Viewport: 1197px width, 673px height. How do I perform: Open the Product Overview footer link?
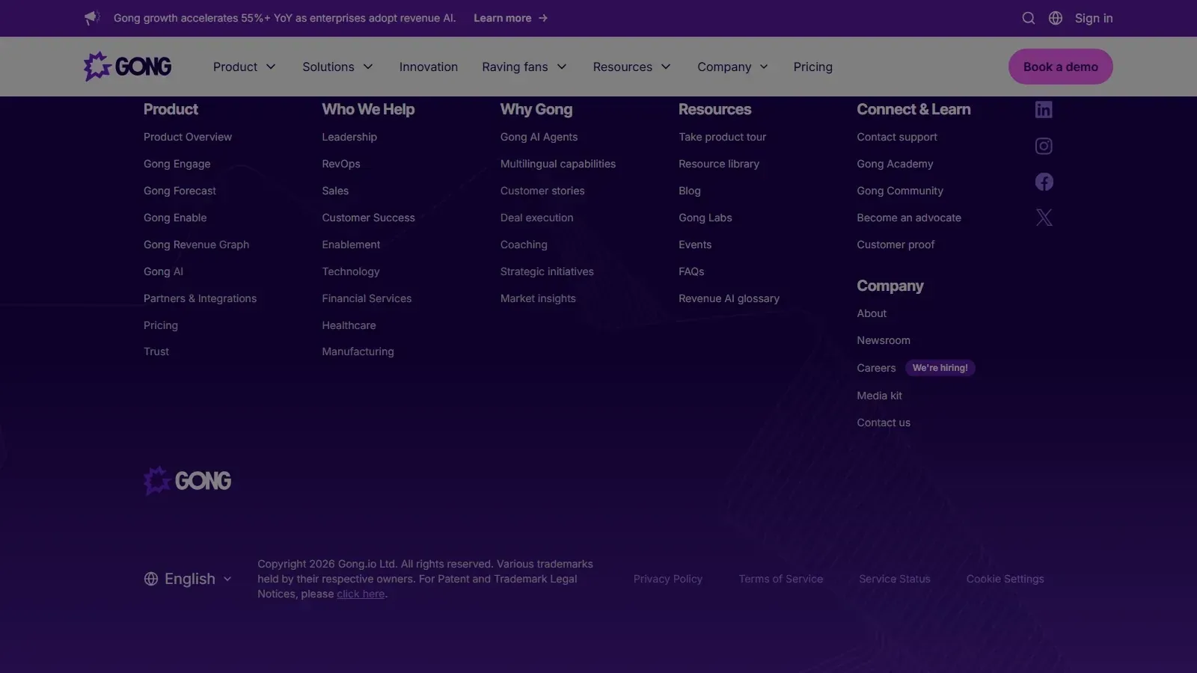pyautogui.click(x=188, y=137)
